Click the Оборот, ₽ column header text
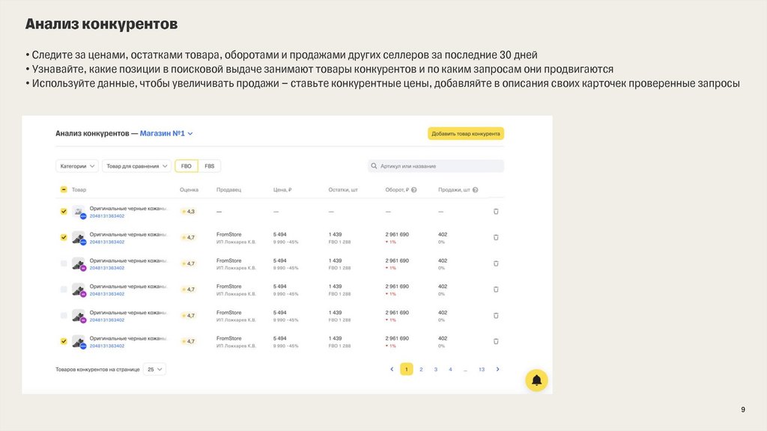Screen dimensions: 767x431 click(397, 189)
